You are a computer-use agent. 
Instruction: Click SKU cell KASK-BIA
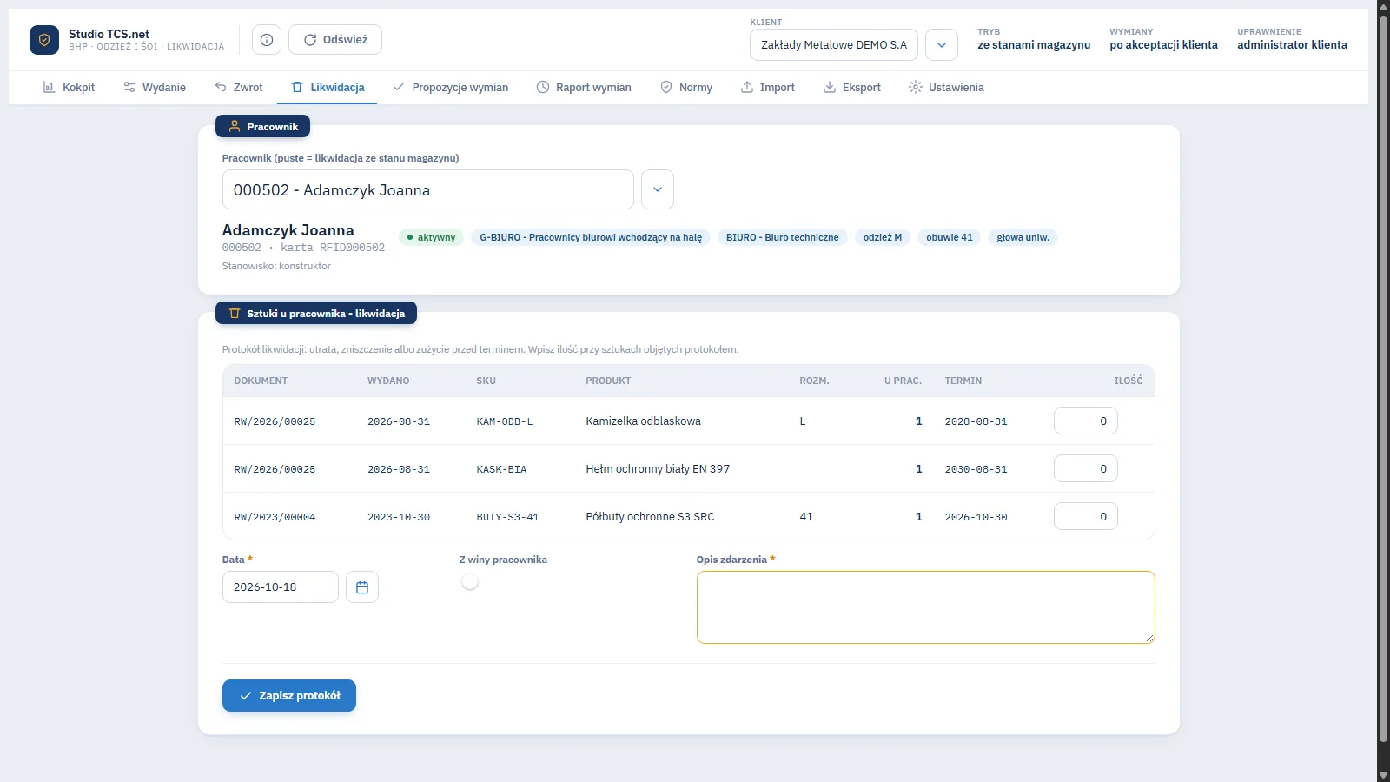(x=501, y=469)
